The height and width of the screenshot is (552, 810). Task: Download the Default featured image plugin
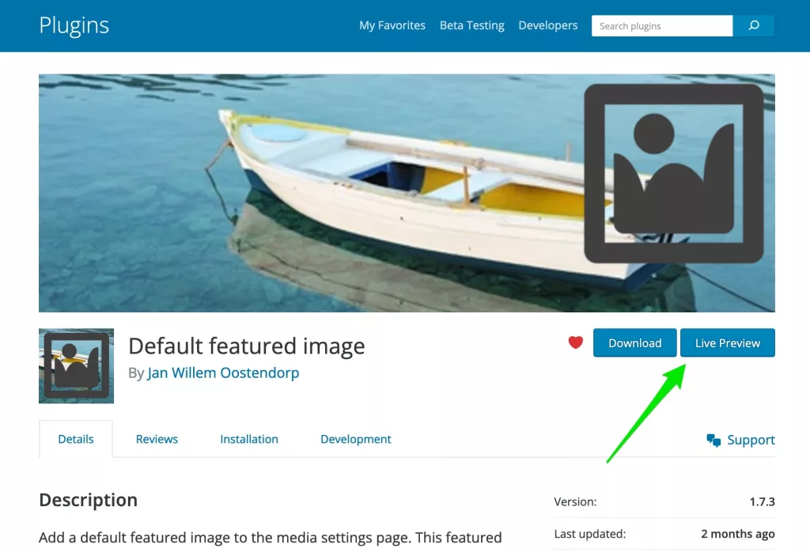tap(635, 343)
